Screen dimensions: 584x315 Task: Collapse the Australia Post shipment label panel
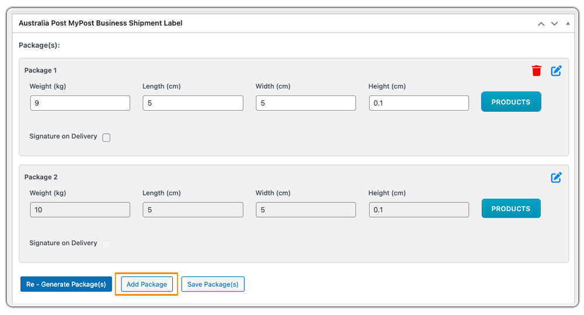click(x=568, y=23)
